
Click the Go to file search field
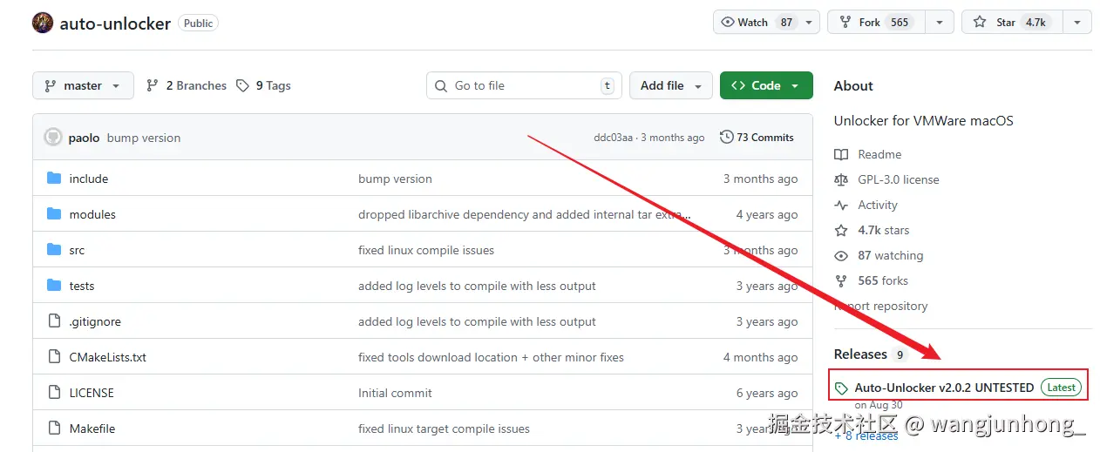click(x=524, y=85)
